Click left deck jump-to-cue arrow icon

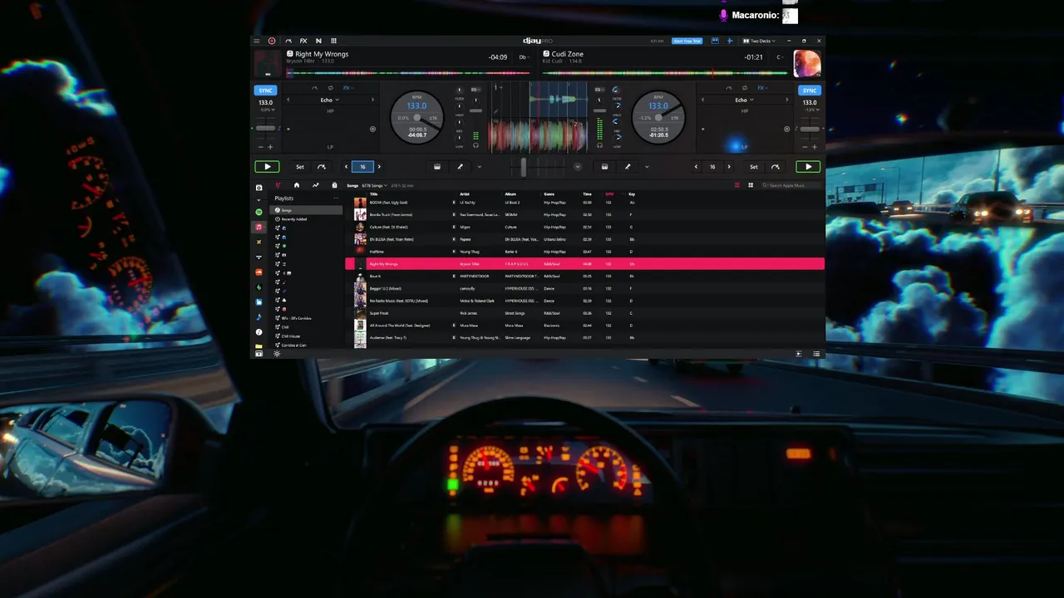tap(322, 167)
